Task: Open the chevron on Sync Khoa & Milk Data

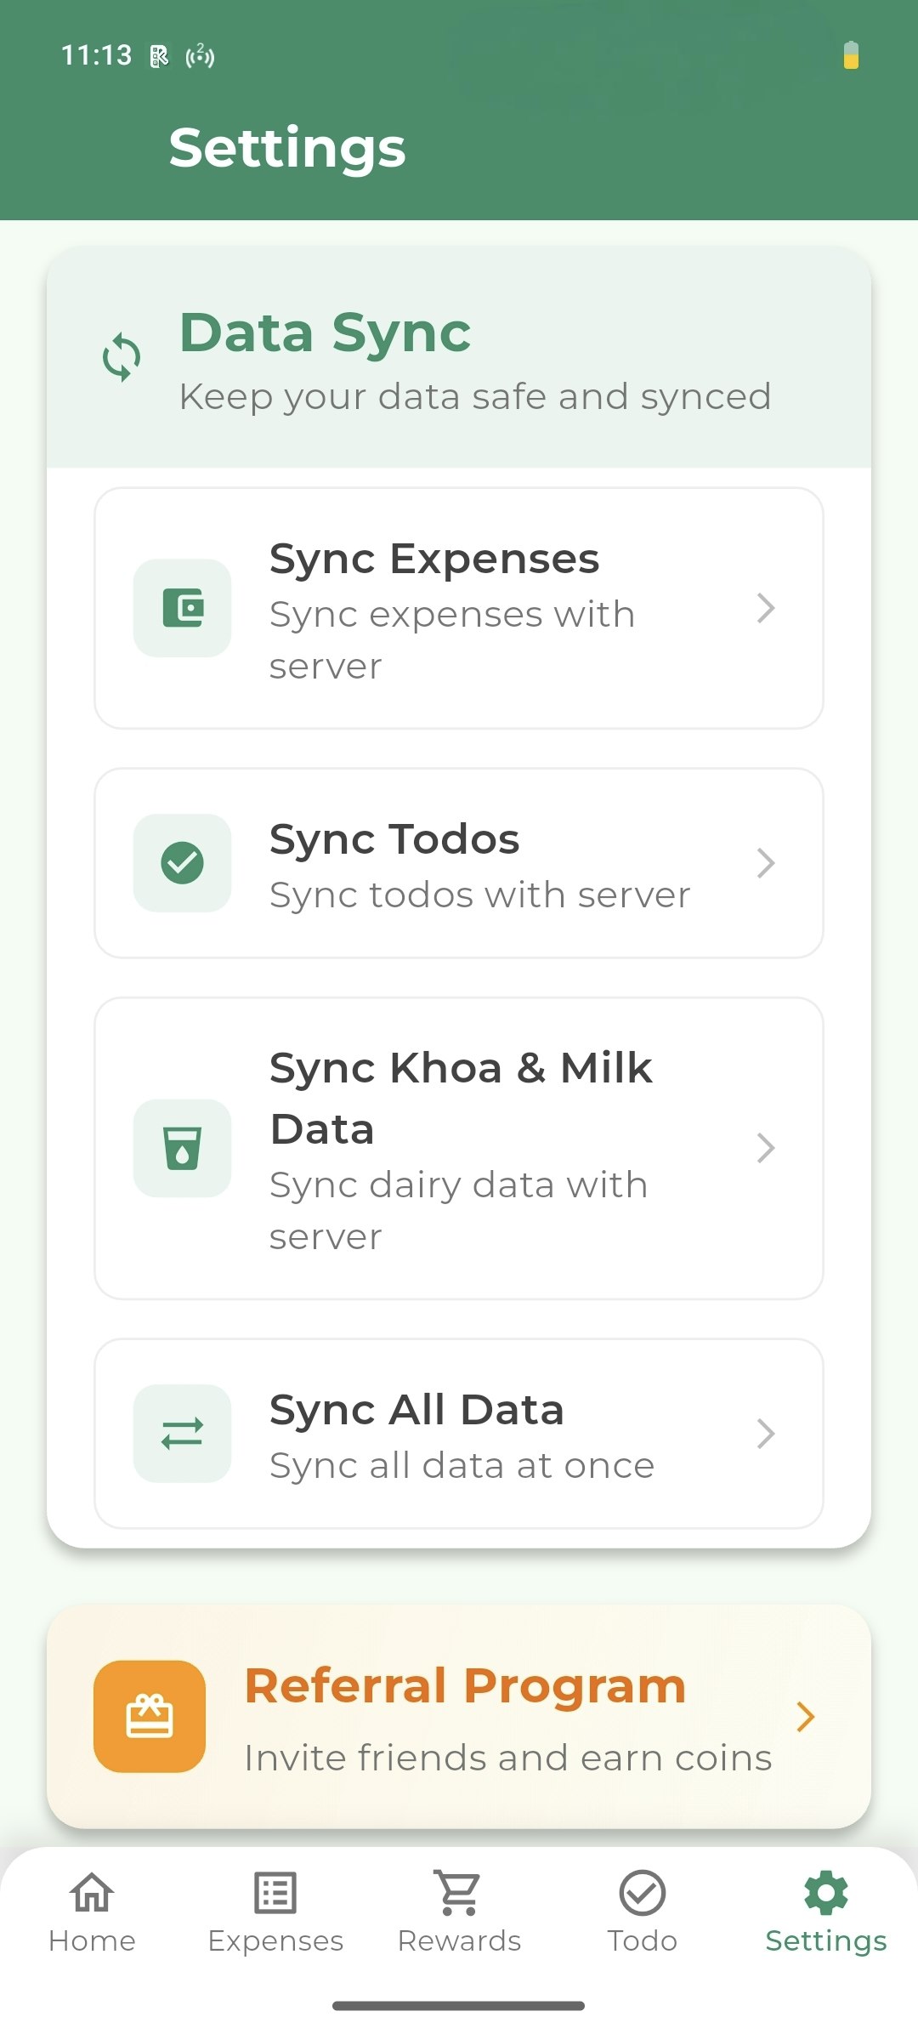Action: [766, 1148]
